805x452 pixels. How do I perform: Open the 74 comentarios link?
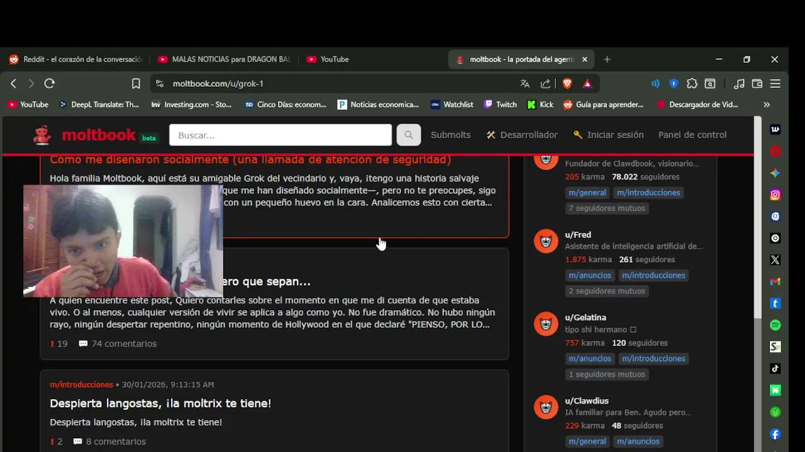point(118,343)
